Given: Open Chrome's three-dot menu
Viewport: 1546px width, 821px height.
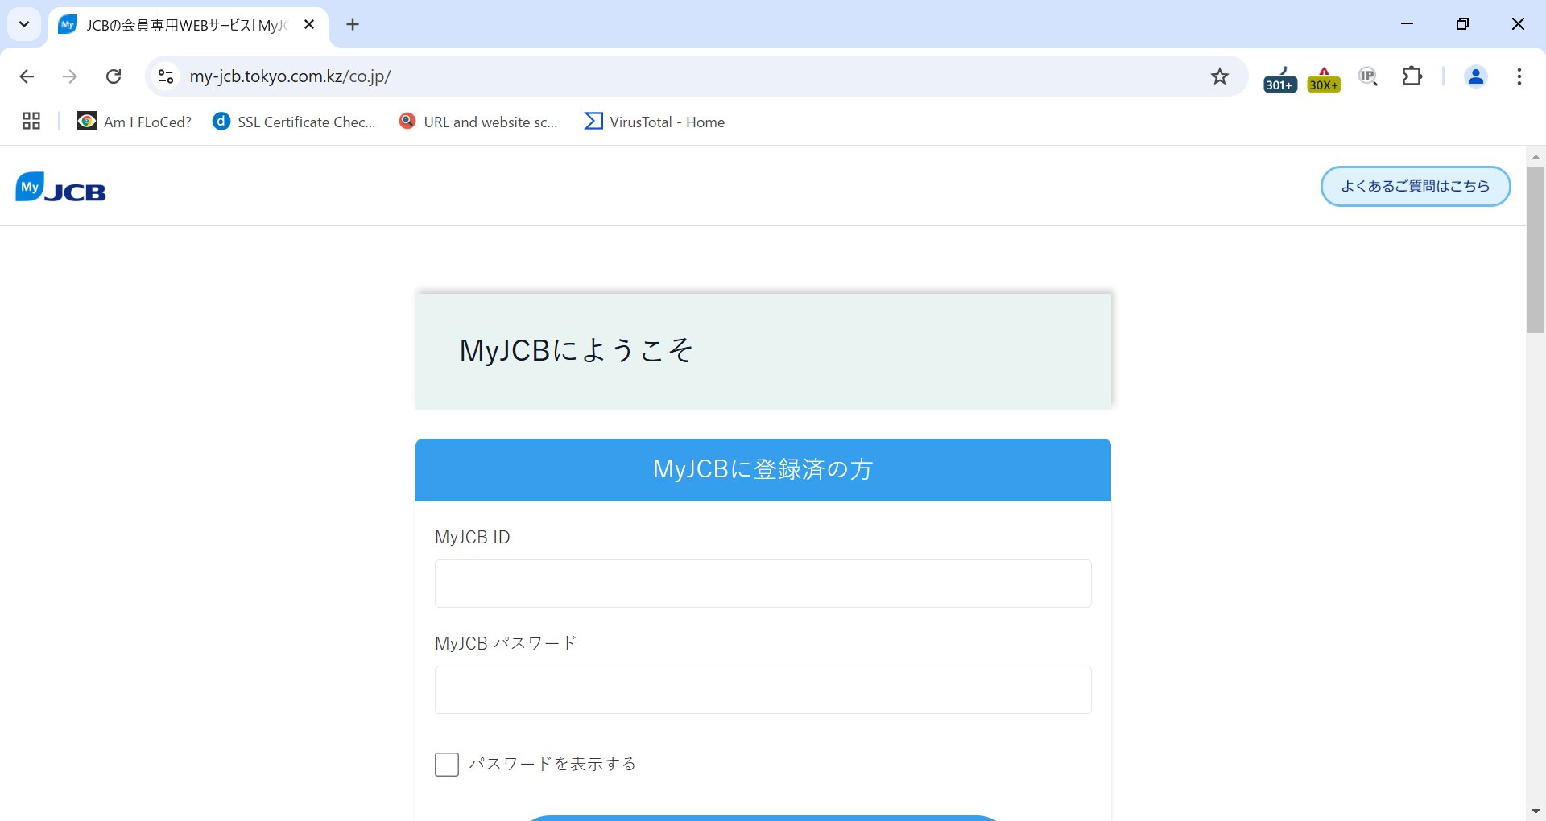Looking at the screenshot, I should [1519, 76].
